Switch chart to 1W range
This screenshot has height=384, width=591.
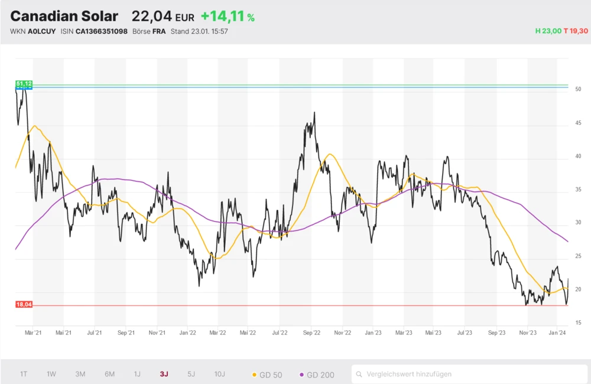click(51, 374)
